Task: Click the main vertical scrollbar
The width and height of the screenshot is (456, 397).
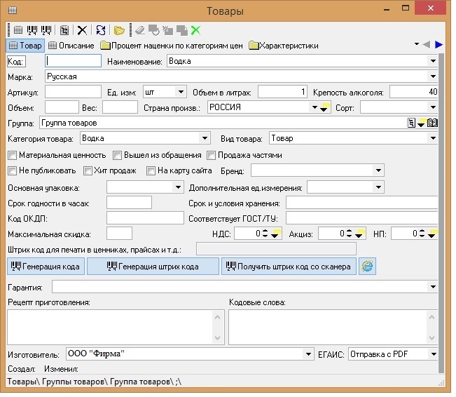Action: (x=441, y=213)
